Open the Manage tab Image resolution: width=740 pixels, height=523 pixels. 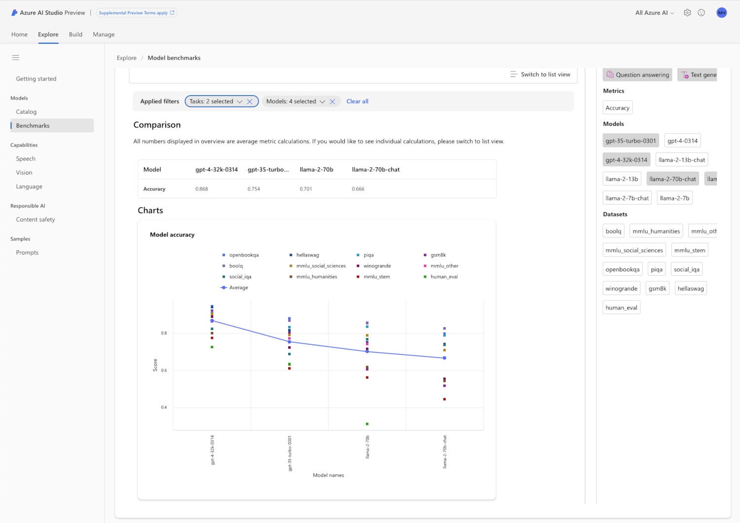104,35
